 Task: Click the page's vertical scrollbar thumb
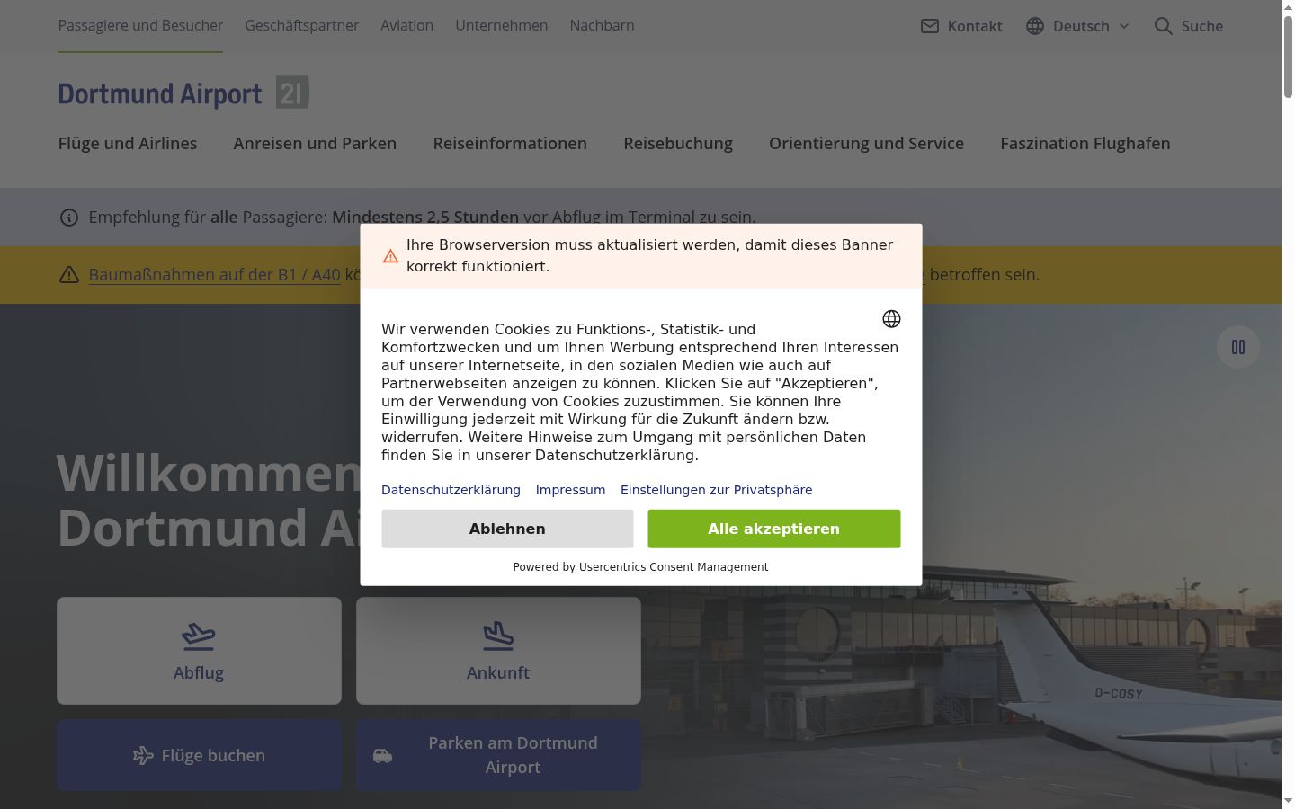tap(1288, 56)
